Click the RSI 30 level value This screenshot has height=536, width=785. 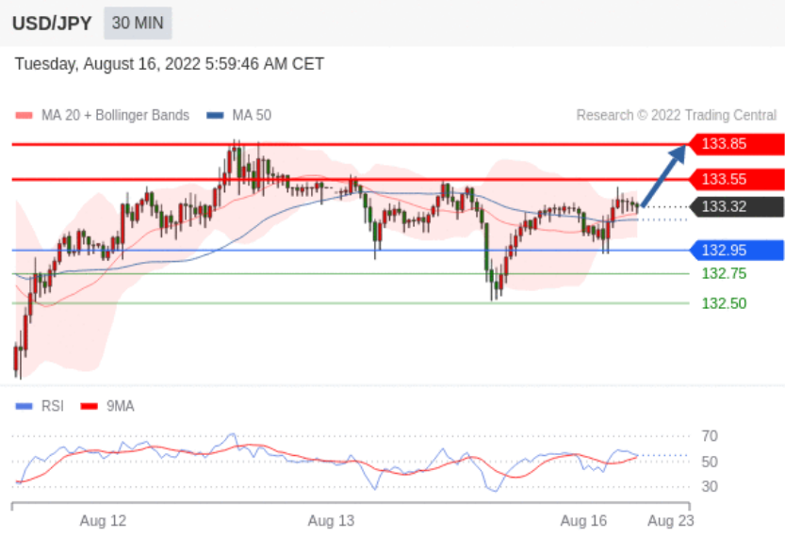click(710, 486)
